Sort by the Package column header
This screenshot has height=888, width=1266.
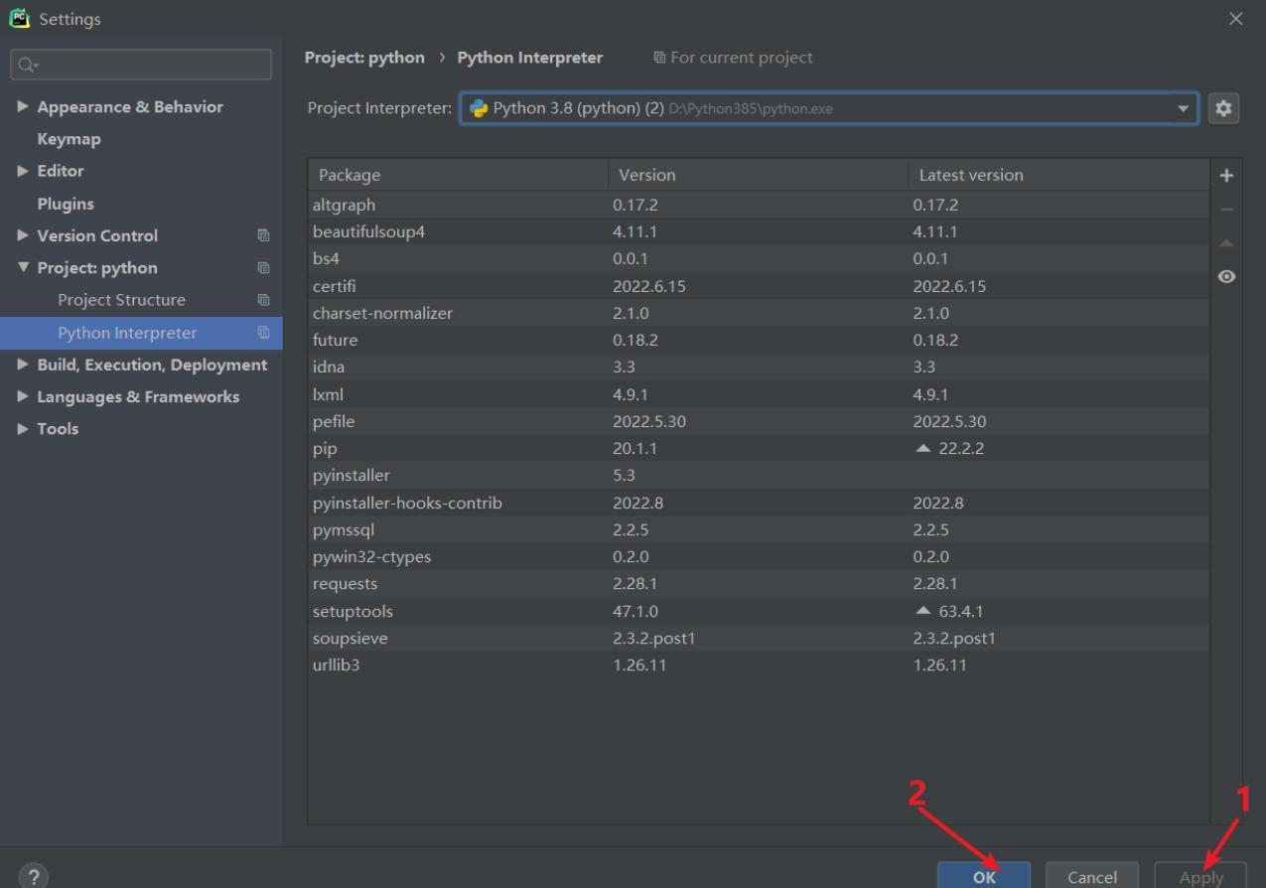point(457,175)
